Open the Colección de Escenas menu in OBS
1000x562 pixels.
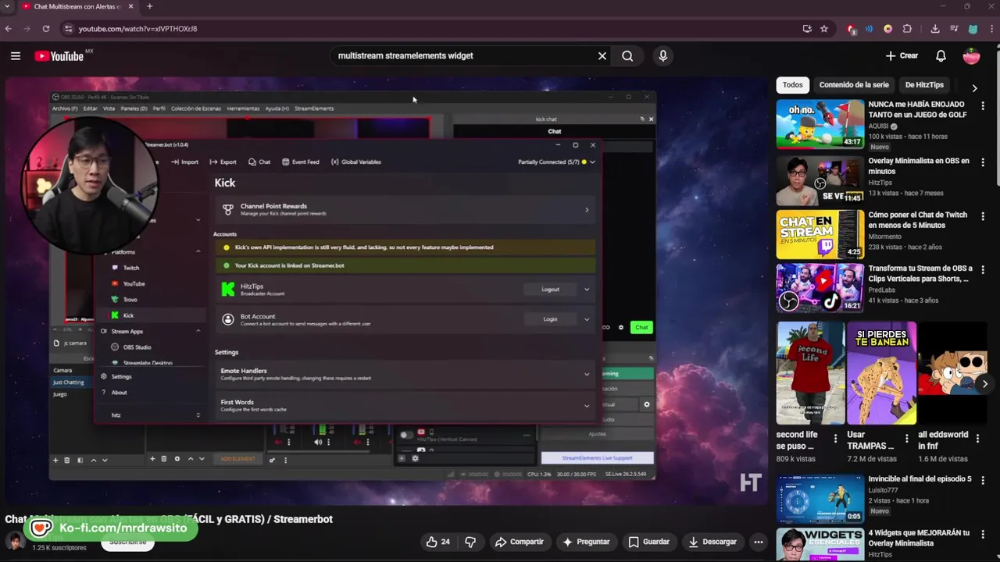[196, 108]
